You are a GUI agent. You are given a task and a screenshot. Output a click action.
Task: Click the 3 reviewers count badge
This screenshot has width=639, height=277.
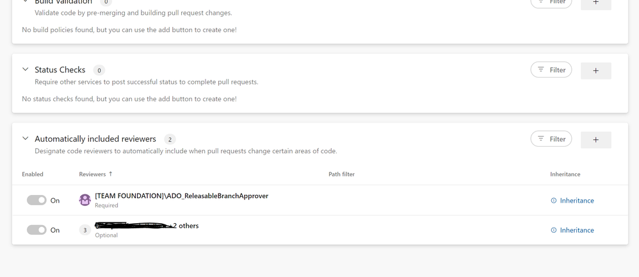coord(85,230)
